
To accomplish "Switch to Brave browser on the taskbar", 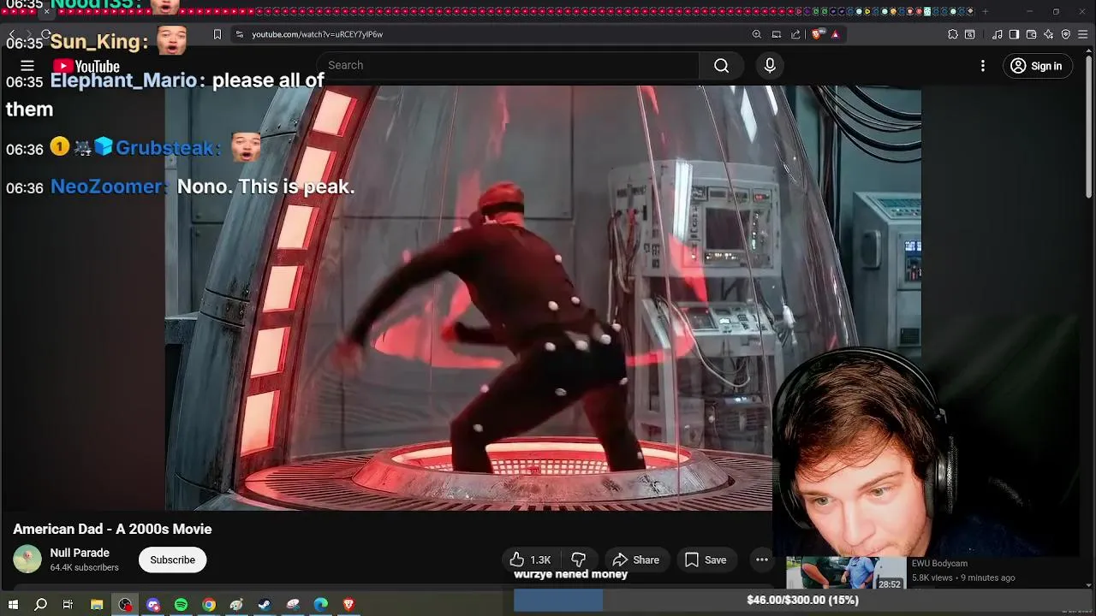I will (x=348, y=605).
